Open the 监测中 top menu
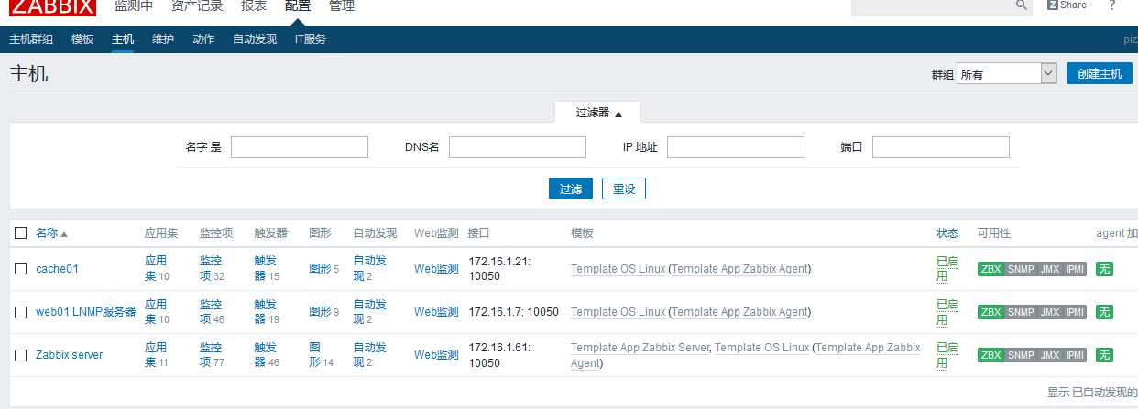1138x409 pixels. (x=134, y=6)
